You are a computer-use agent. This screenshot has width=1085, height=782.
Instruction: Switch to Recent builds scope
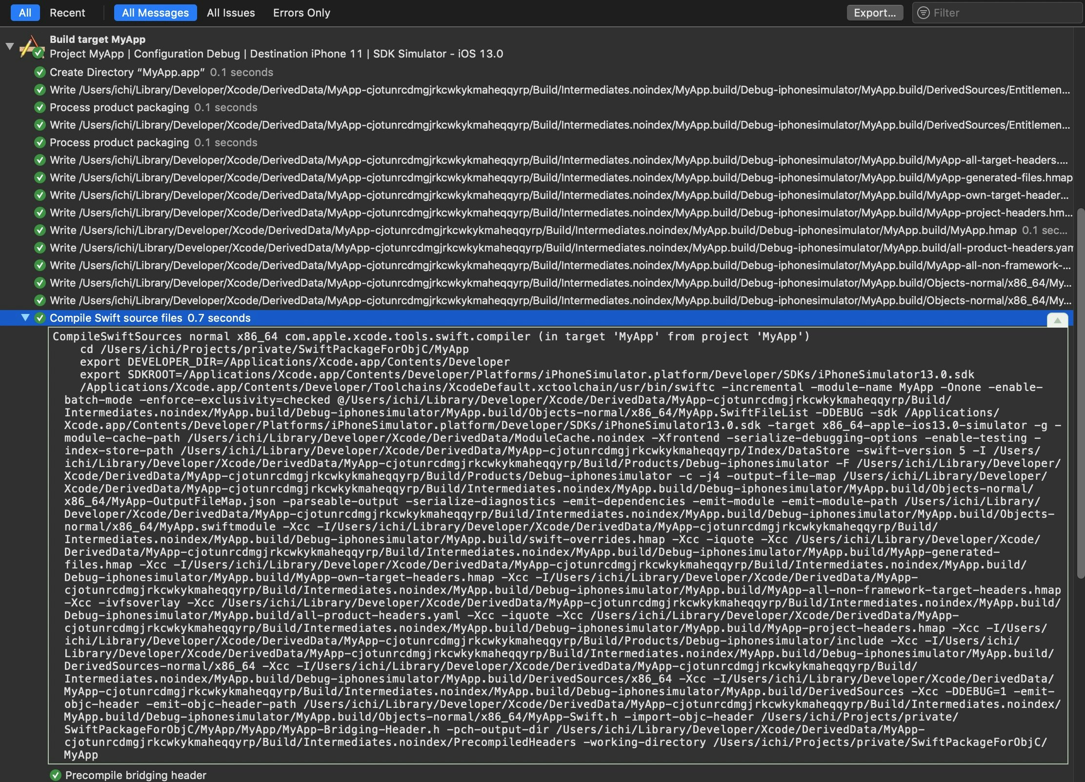(67, 13)
